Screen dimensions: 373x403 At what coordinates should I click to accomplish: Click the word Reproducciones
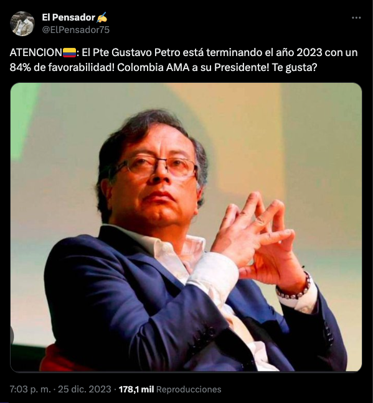[189, 389]
